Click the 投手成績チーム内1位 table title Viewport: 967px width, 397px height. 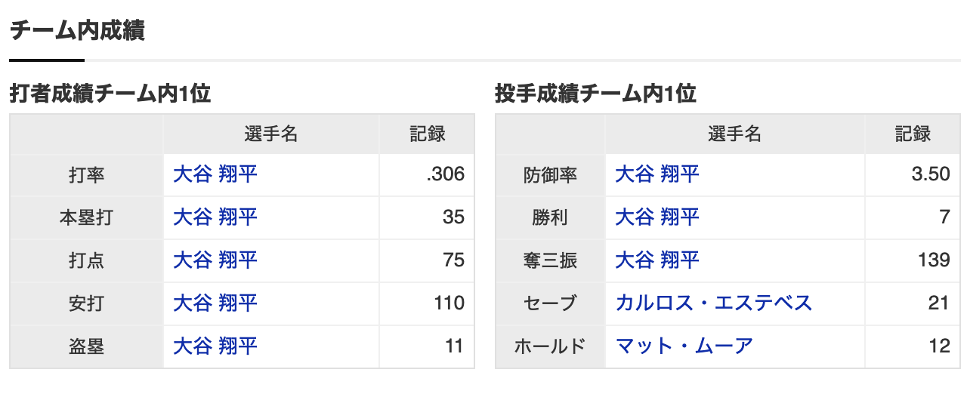595,94
